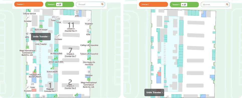The width and height of the screenshot is (242, 98).
Task: Click the Escalator icon left of Check-in Counter No.11
Action: (58, 36)
